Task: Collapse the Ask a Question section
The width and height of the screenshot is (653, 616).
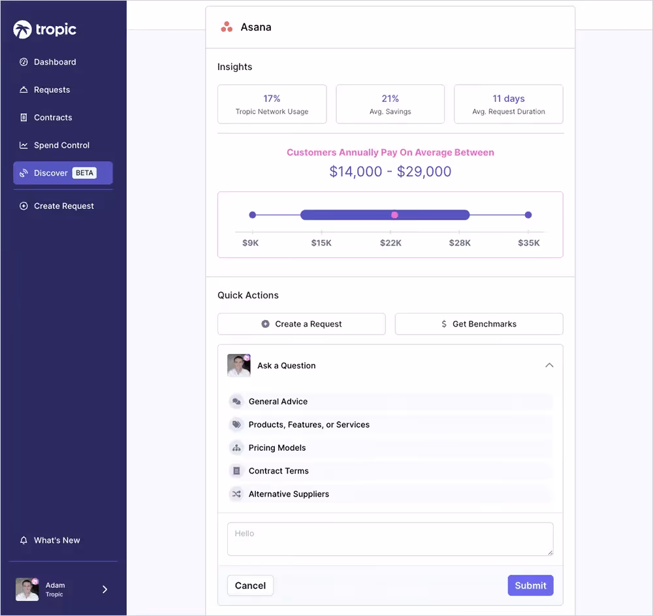Action: click(549, 365)
